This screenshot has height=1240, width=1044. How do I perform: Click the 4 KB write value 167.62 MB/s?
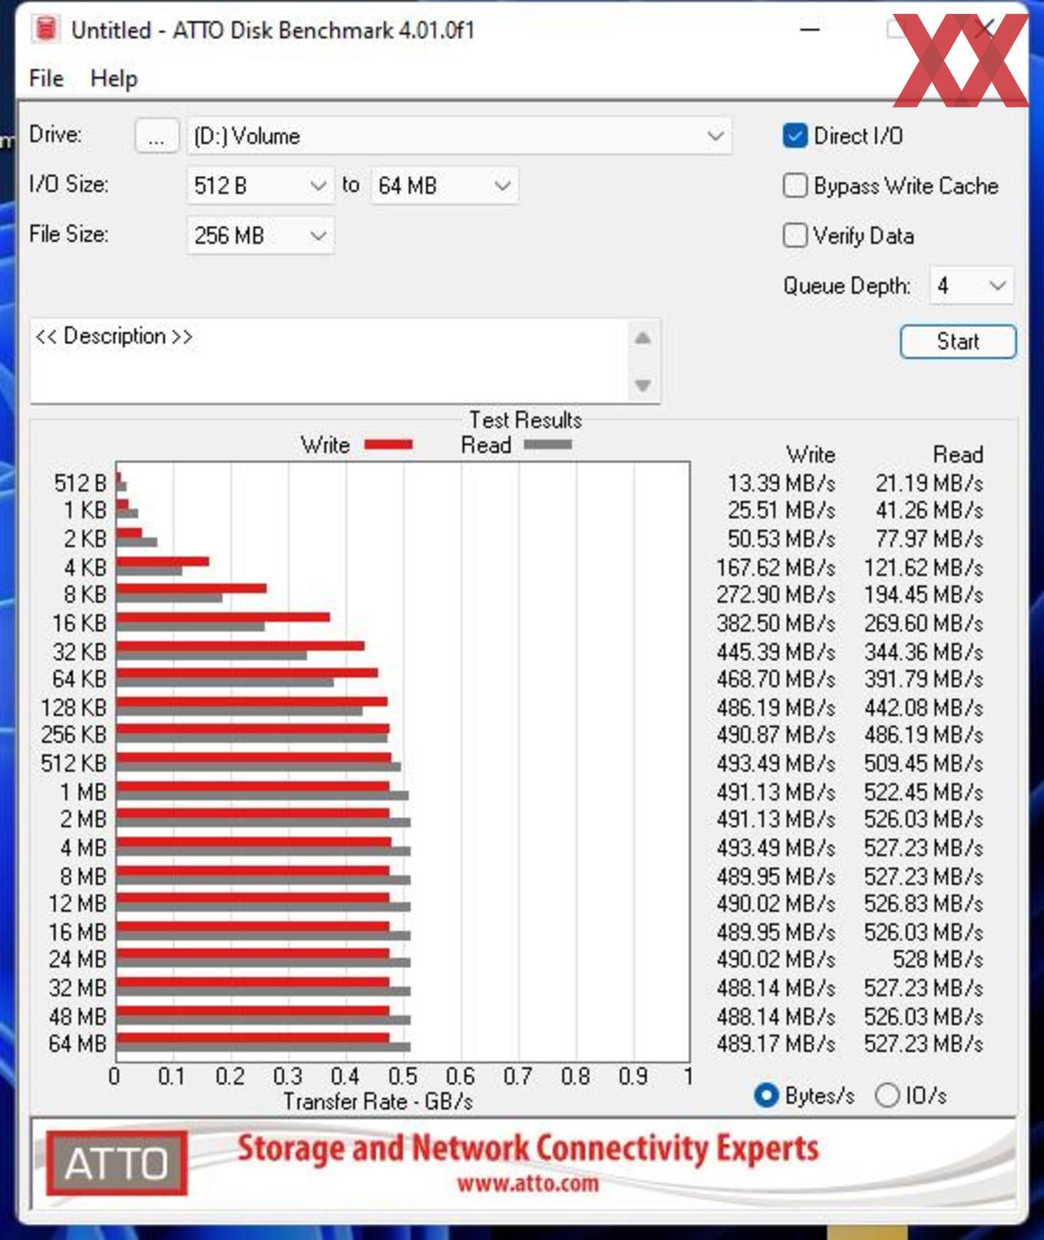(x=775, y=568)
